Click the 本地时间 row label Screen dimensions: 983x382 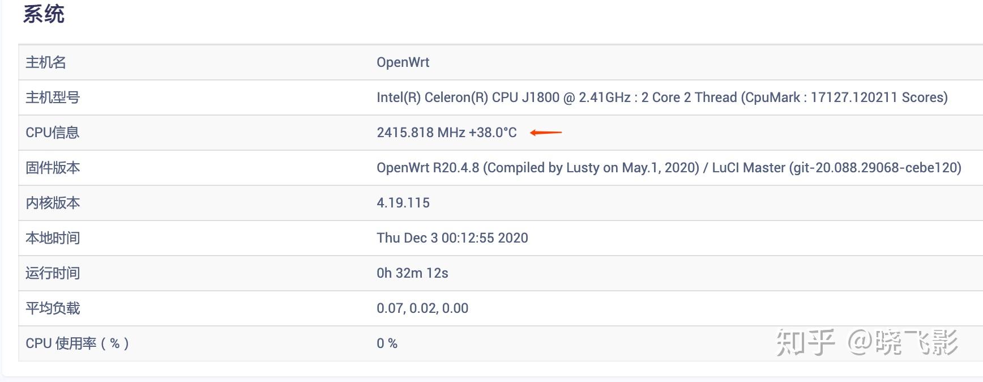point(53,238)
